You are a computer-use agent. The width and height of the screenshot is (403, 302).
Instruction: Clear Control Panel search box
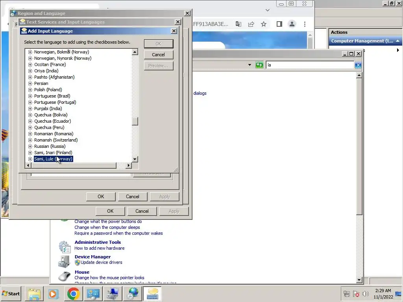click(358, 65)
